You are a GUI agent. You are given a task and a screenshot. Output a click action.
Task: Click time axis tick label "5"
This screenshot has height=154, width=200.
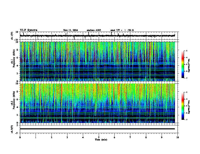click(99, 137)
